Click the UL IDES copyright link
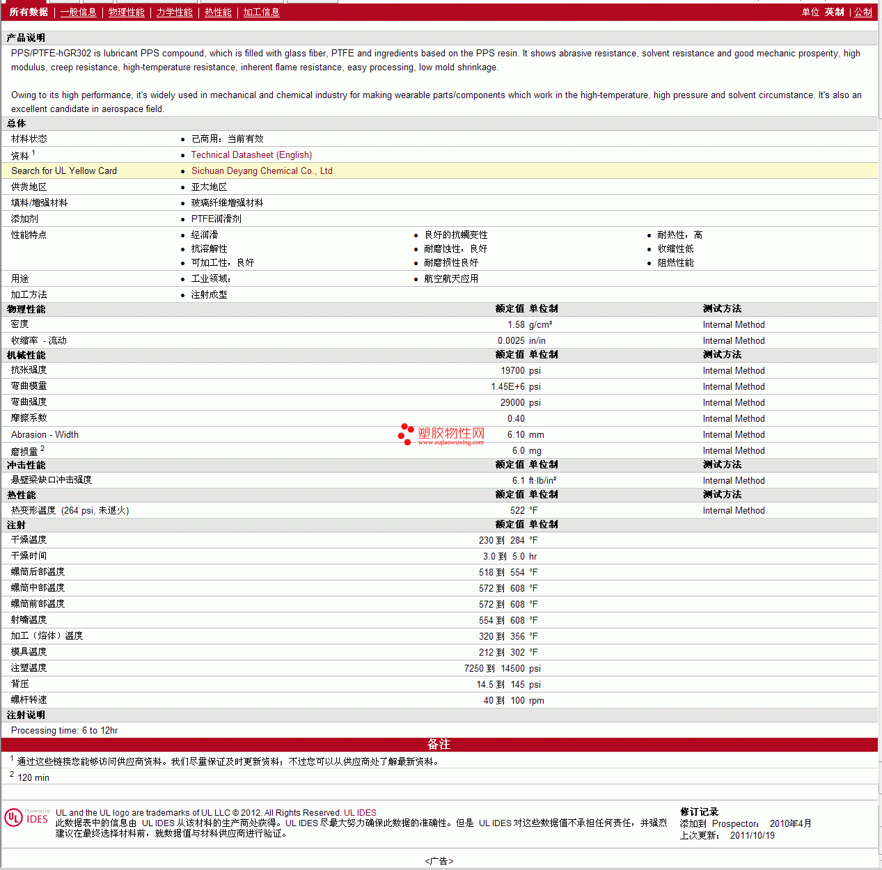882x870 pixels. (360, 813)
